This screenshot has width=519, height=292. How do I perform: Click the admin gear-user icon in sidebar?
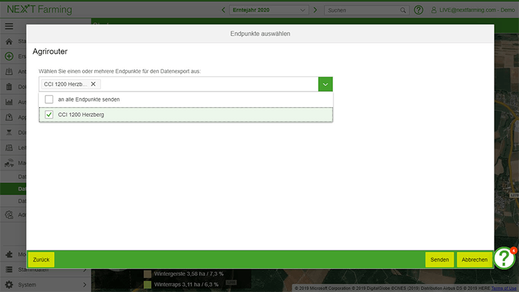pyautogui.click(x=9, y=215)
